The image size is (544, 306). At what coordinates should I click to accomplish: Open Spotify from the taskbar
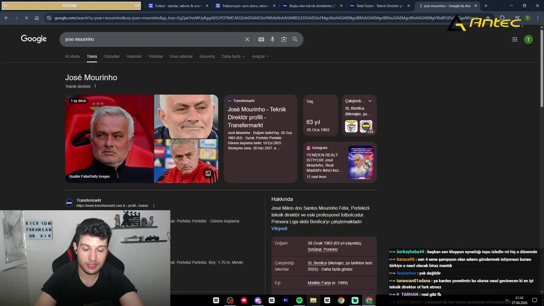tap(299, 300)
